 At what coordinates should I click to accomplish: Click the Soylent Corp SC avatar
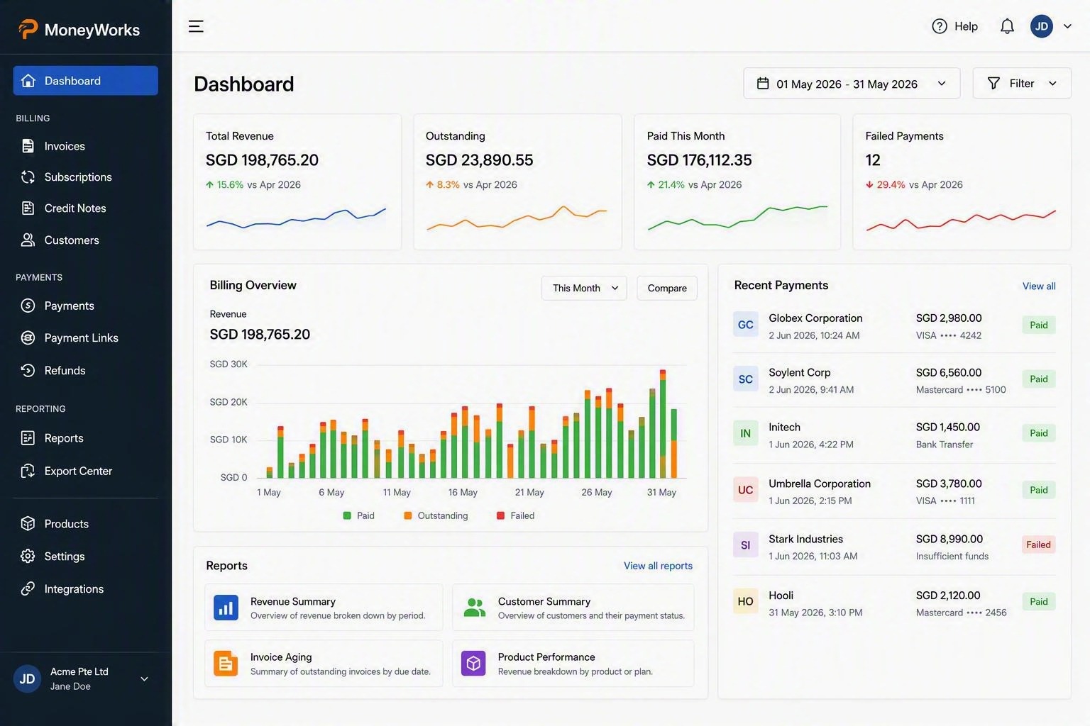745,379
